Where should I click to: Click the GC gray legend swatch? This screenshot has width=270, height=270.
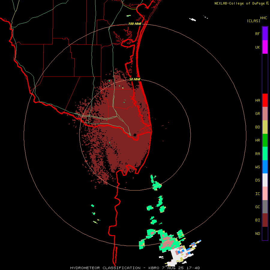[x=265, y=207]
